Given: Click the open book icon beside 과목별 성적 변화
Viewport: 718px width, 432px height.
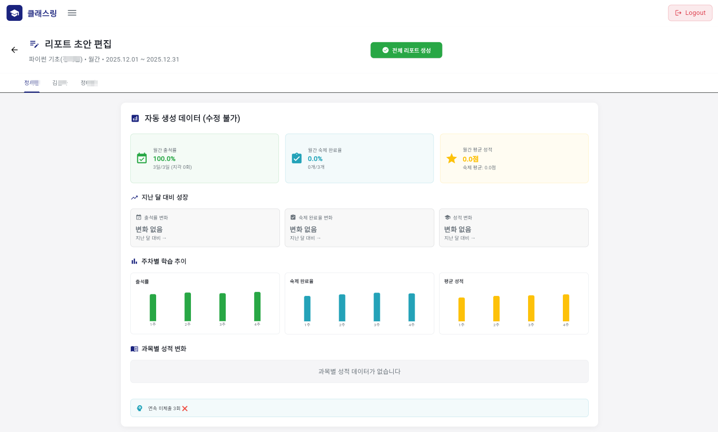Looking at the screenshot, I should pyautogui.click(x=134, y=349).
